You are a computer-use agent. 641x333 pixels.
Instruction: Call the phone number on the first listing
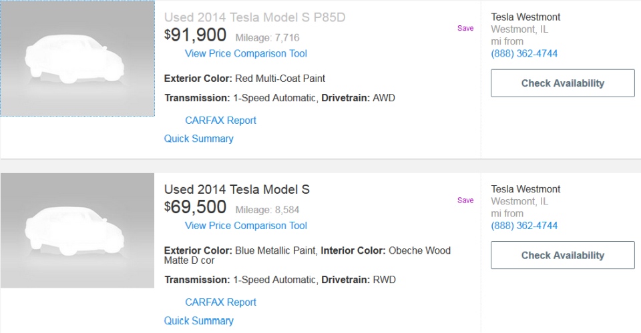[524, 53]
